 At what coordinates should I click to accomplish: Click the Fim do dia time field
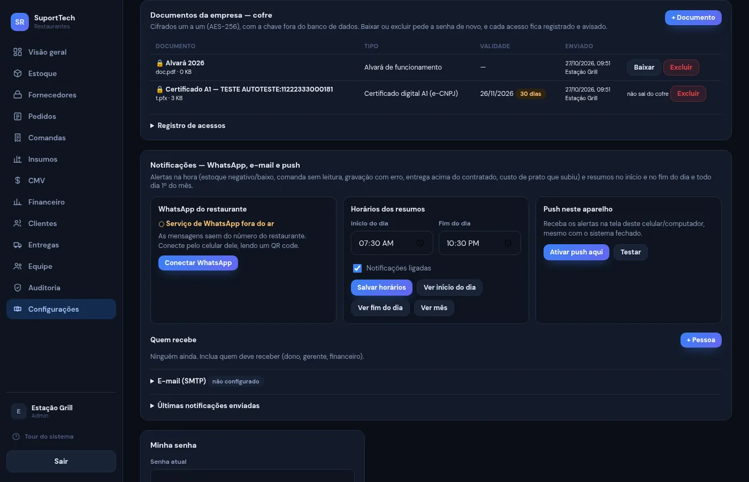coord(480,243)
